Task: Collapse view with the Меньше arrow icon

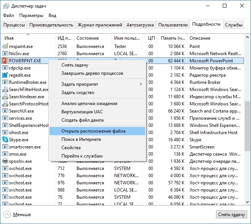Action: [7, 215]
